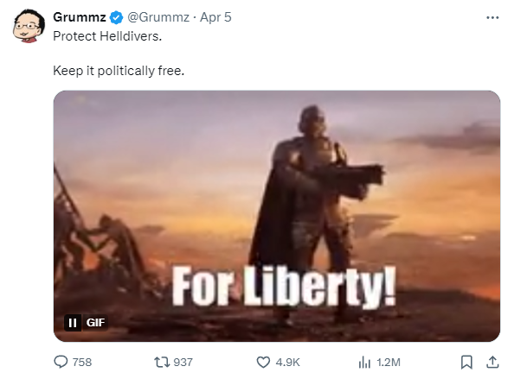Bookmark this post with the bookmark icon
Screen dimensions: 514x379
466,362
